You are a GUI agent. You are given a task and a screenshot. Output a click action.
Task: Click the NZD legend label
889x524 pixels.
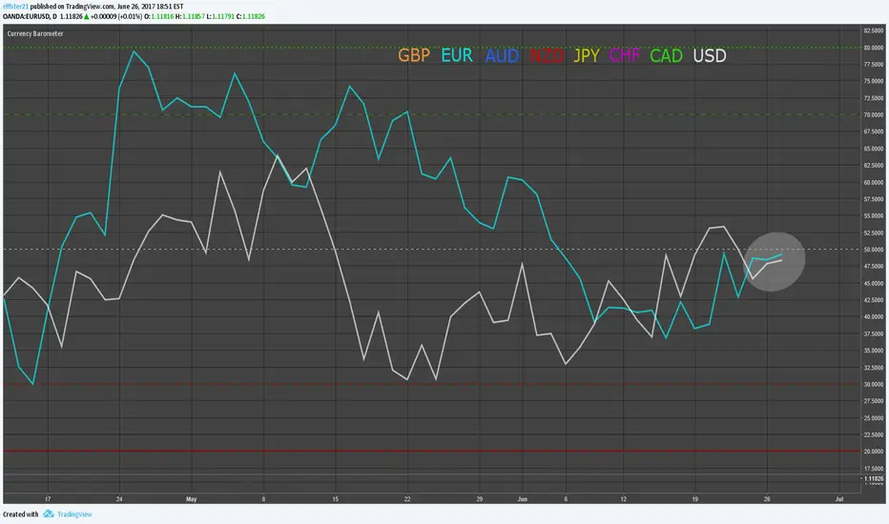tap(547, 55)
